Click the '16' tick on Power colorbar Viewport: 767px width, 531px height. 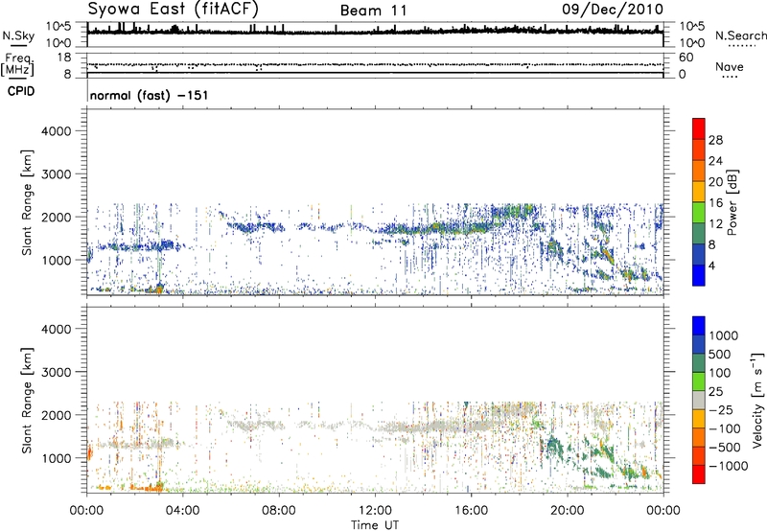click(x=715, y=203)
